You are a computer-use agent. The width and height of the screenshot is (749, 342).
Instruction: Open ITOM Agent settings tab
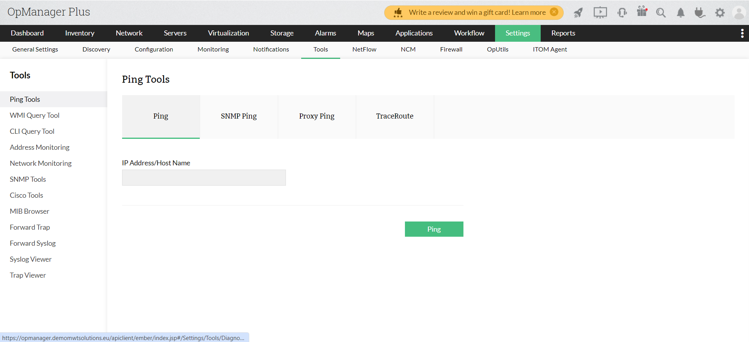pos(550,50)
